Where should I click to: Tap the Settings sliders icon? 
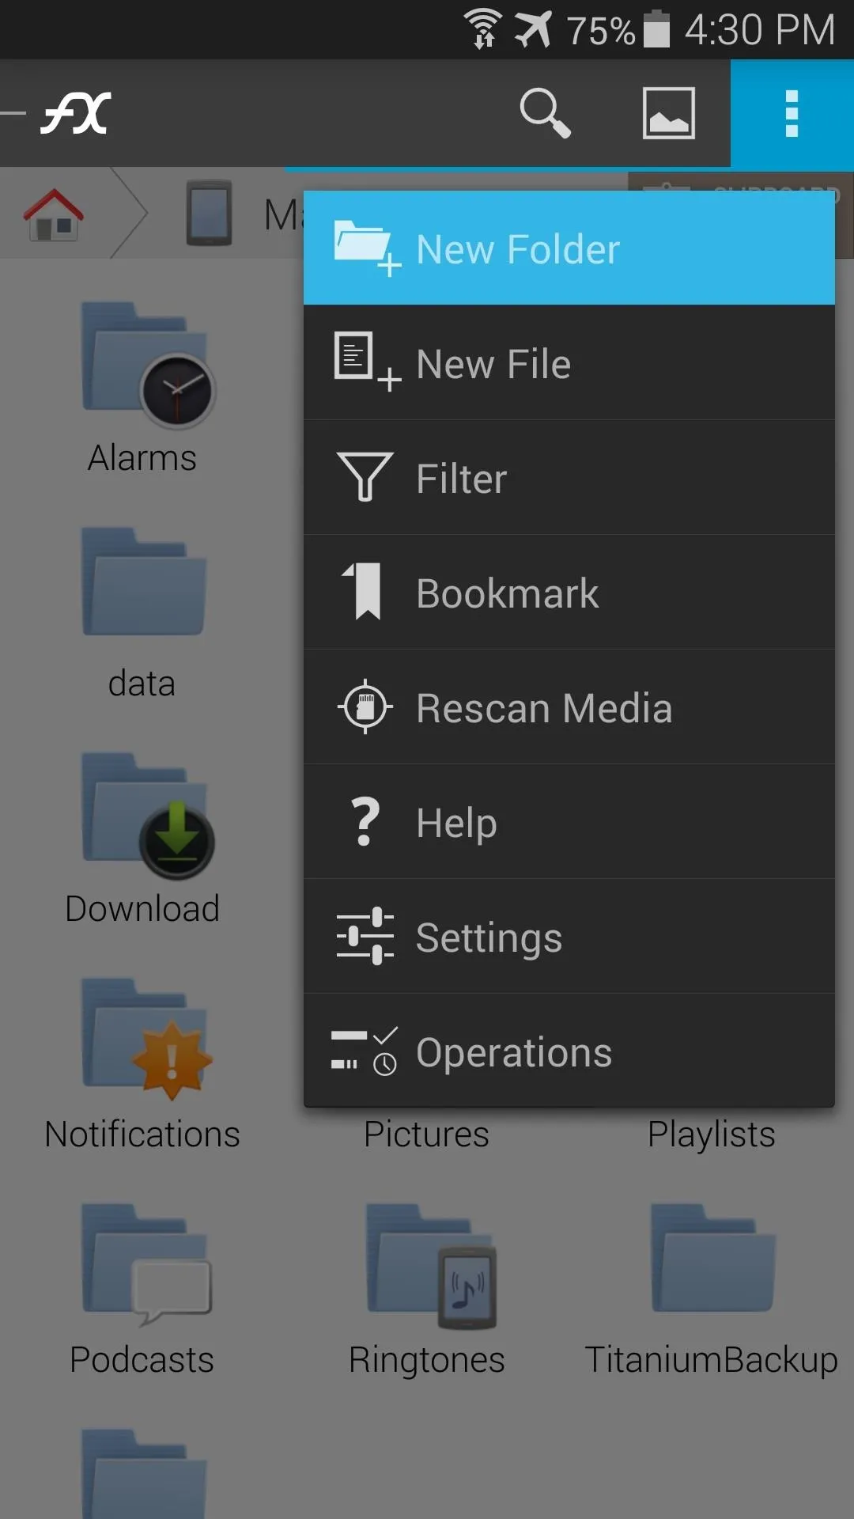(x=365, y=936)
